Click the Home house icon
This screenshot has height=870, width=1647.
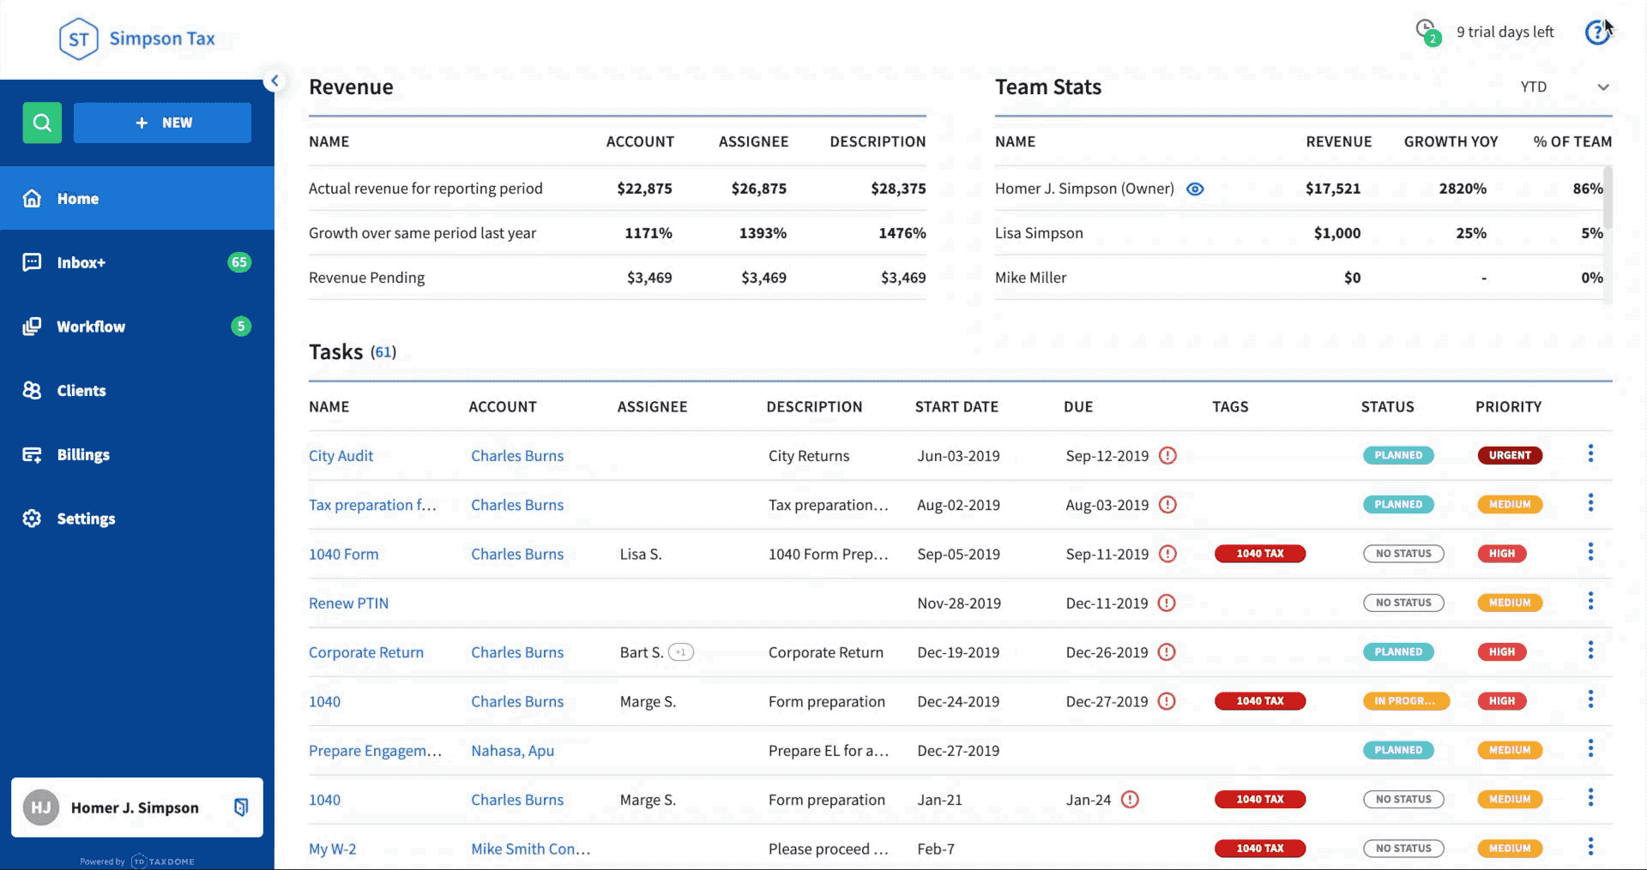pos(32,198)
